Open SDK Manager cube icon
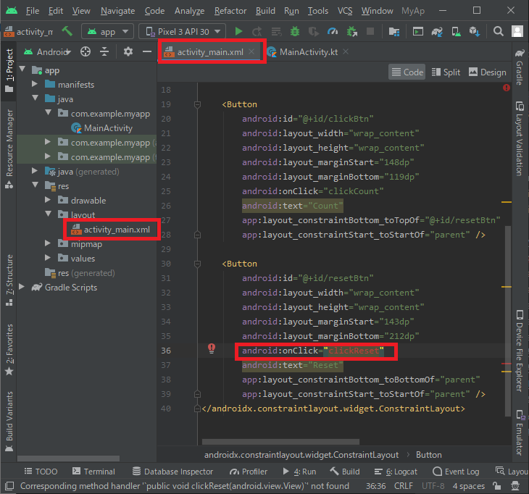 (475, 31)
